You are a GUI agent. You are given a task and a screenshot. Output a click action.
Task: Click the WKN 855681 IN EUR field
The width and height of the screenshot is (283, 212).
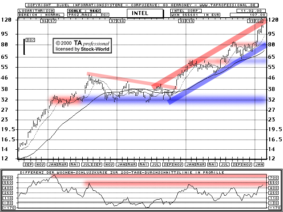195,15
